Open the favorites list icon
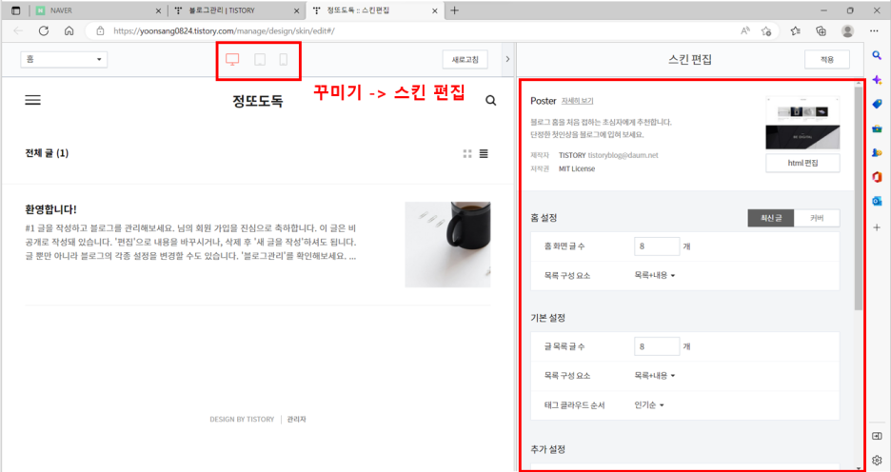Screen dimensions: 891x472 pos(795,30)
